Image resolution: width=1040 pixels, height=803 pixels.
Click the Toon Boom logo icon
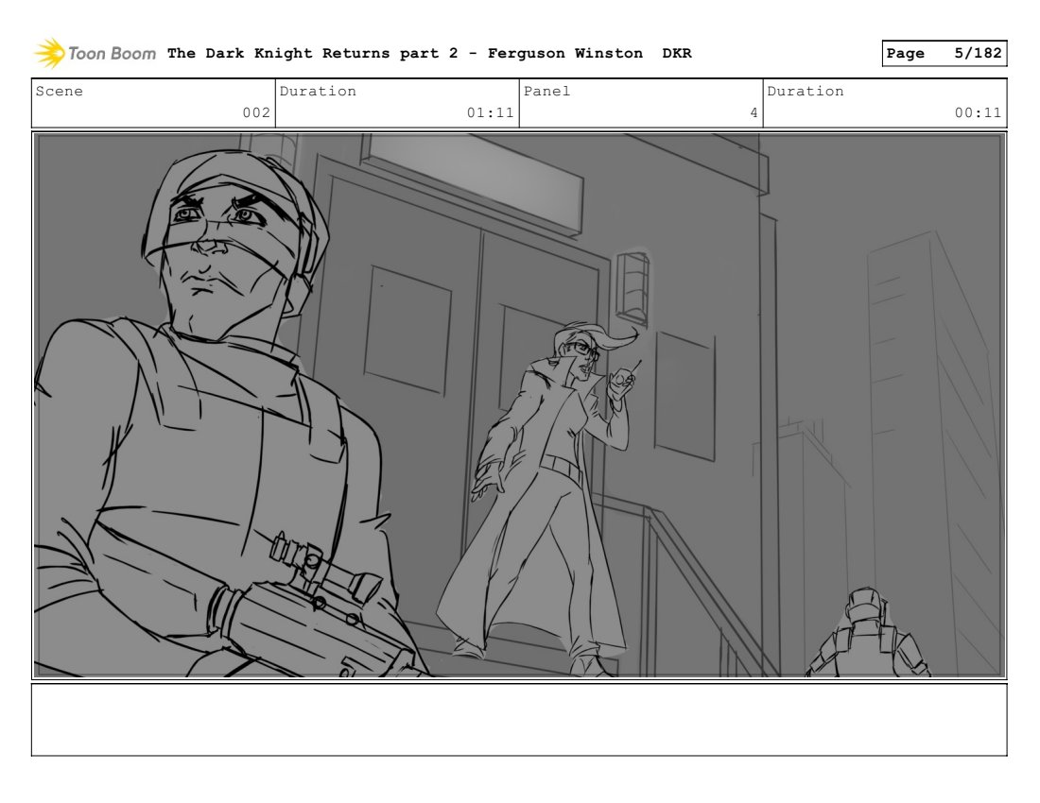[50, 53]
